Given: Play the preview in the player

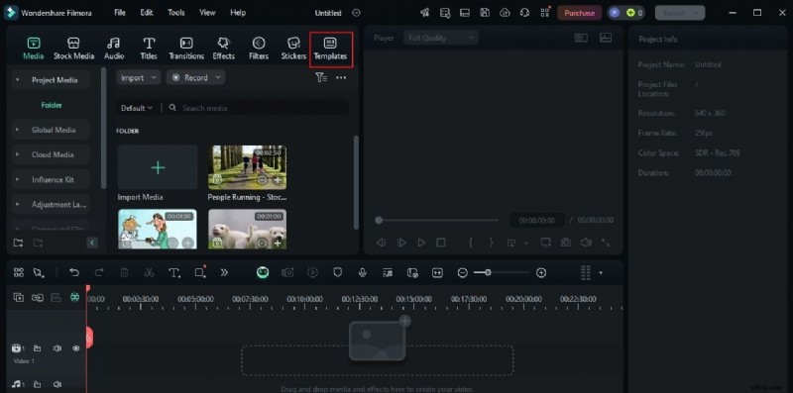Looking at the screenshot, I should (x=421, y=243).
